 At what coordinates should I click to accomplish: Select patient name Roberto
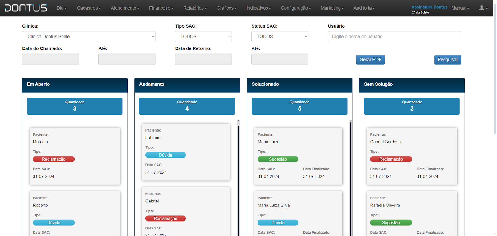pyautogui.click(x=40, y=205)
